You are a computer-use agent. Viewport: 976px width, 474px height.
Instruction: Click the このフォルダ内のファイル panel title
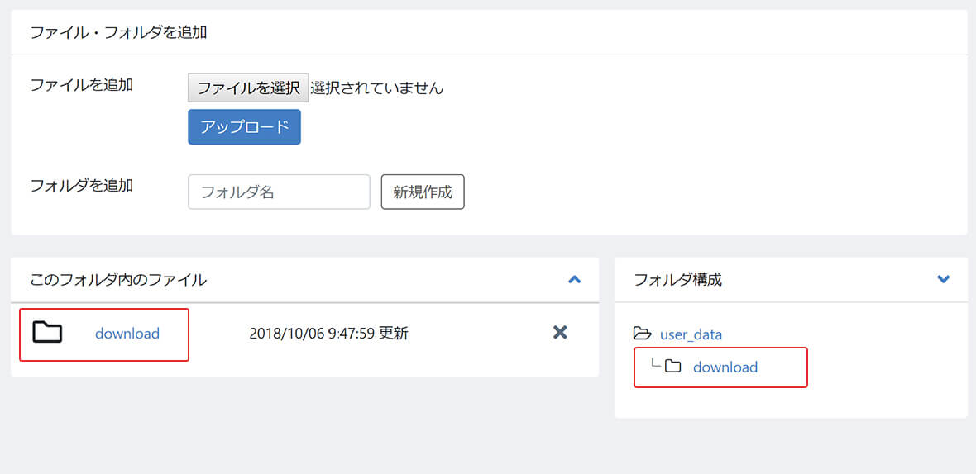[118, 280]
